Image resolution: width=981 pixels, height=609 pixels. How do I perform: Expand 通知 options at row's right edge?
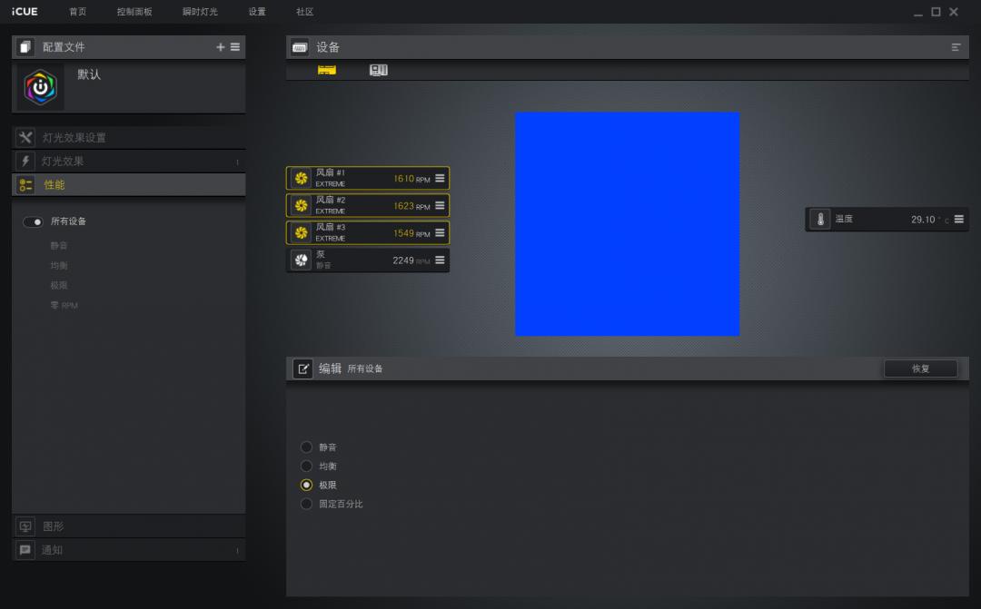(x=237, y=551)
